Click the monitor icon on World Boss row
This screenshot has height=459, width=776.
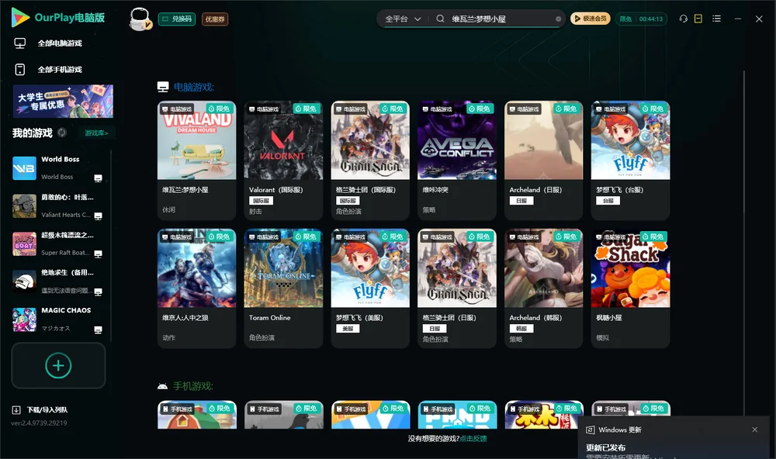click(x=98, y=178)
